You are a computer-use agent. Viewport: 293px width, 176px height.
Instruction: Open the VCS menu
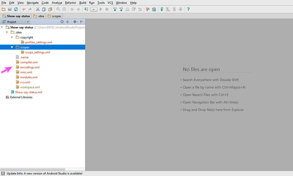pos(110,3)
